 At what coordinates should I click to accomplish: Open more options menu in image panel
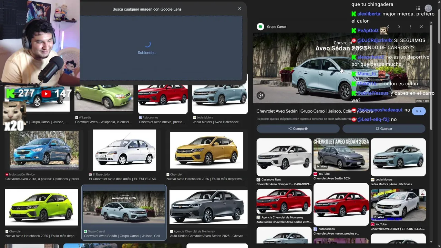(x=410, y=27)
